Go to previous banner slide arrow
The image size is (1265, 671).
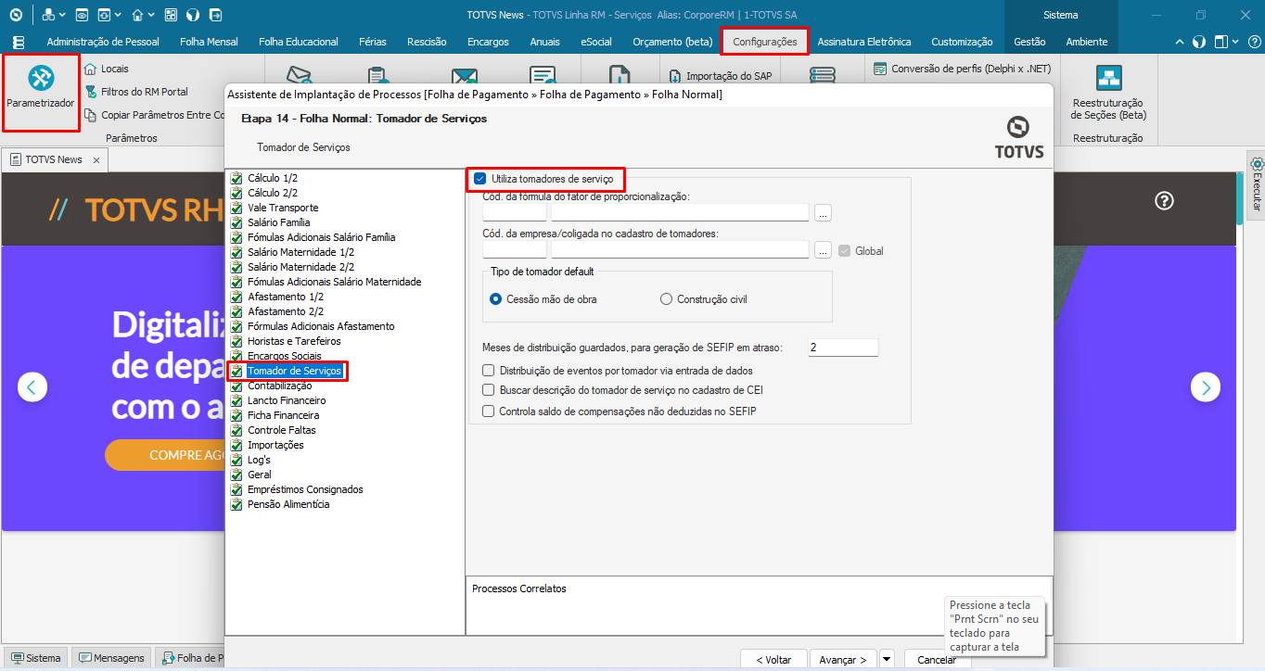[x=32, y=386]
